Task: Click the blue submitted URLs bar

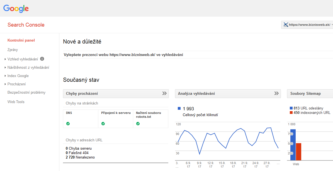Action: point(293,145)
